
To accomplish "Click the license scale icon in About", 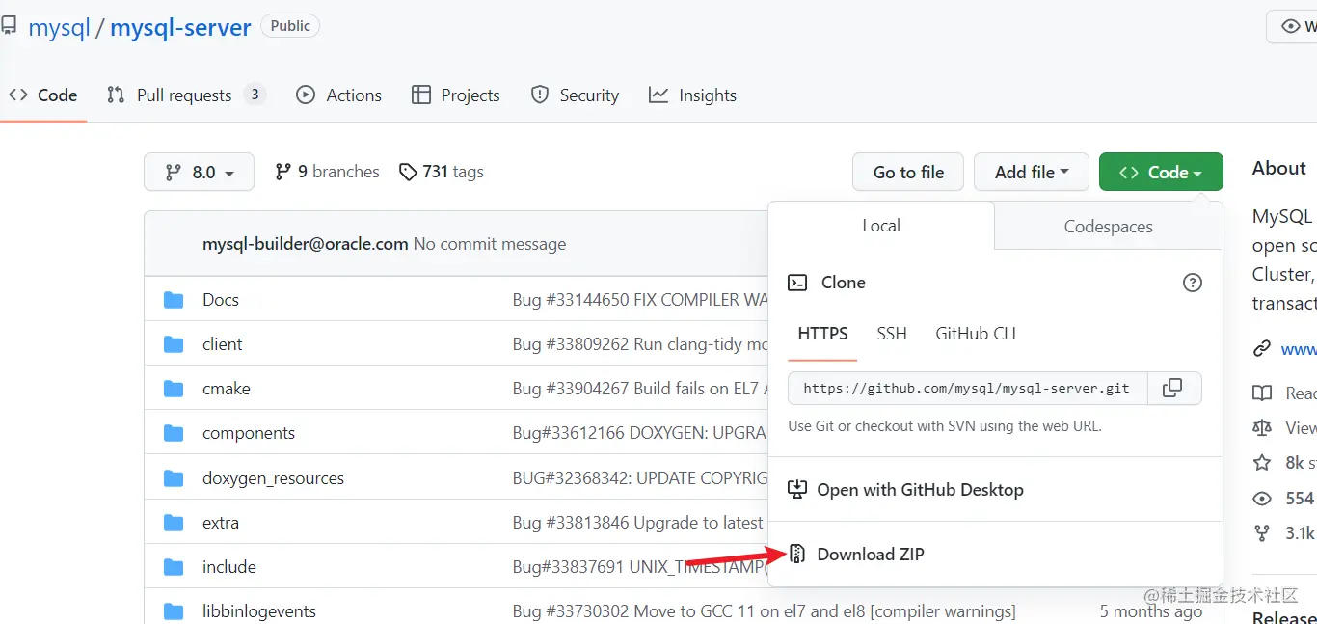I will (1261, 427).
